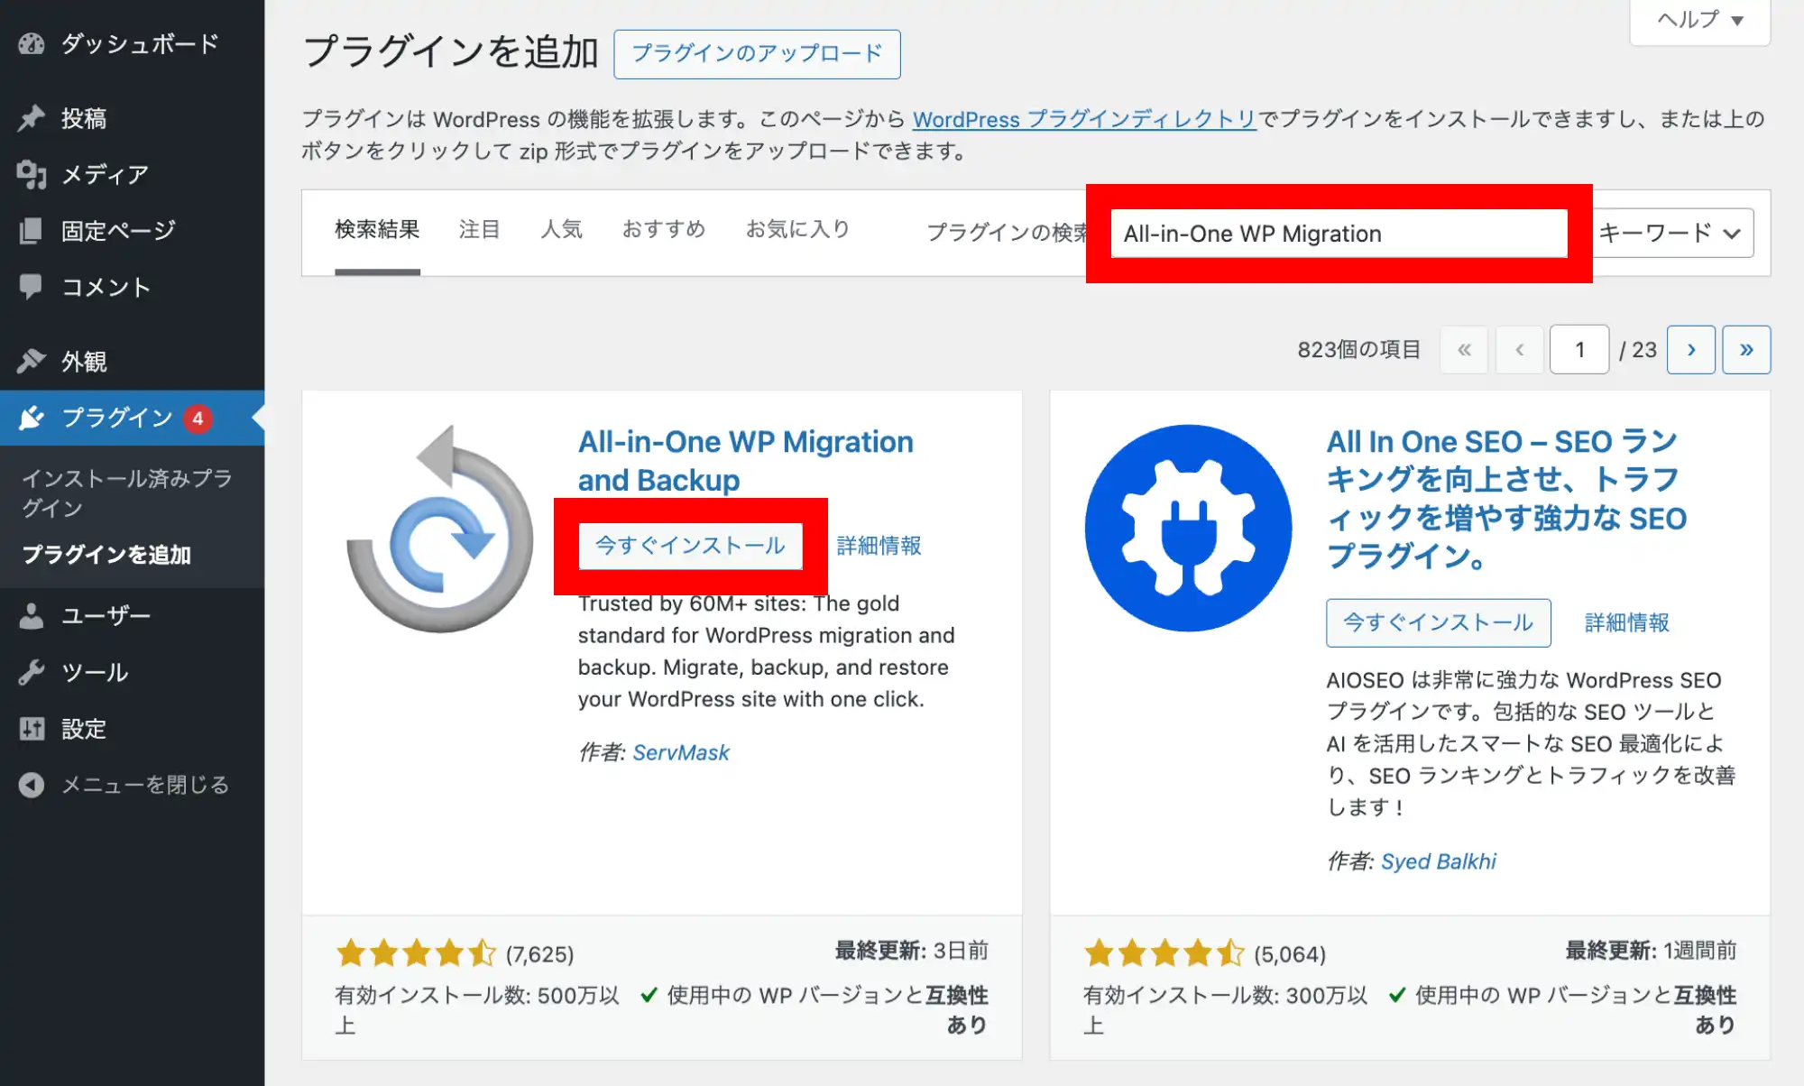This screenshot has height=1086, width=1804.
Task: Select the 設定 (Settings) icon
Action: (x=32, y=728)
